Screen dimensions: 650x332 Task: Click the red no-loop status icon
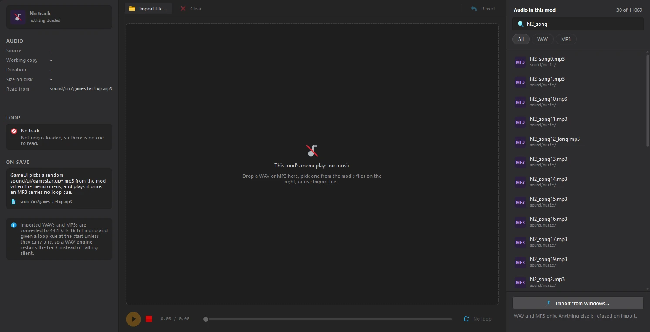[x=14, y=131]
